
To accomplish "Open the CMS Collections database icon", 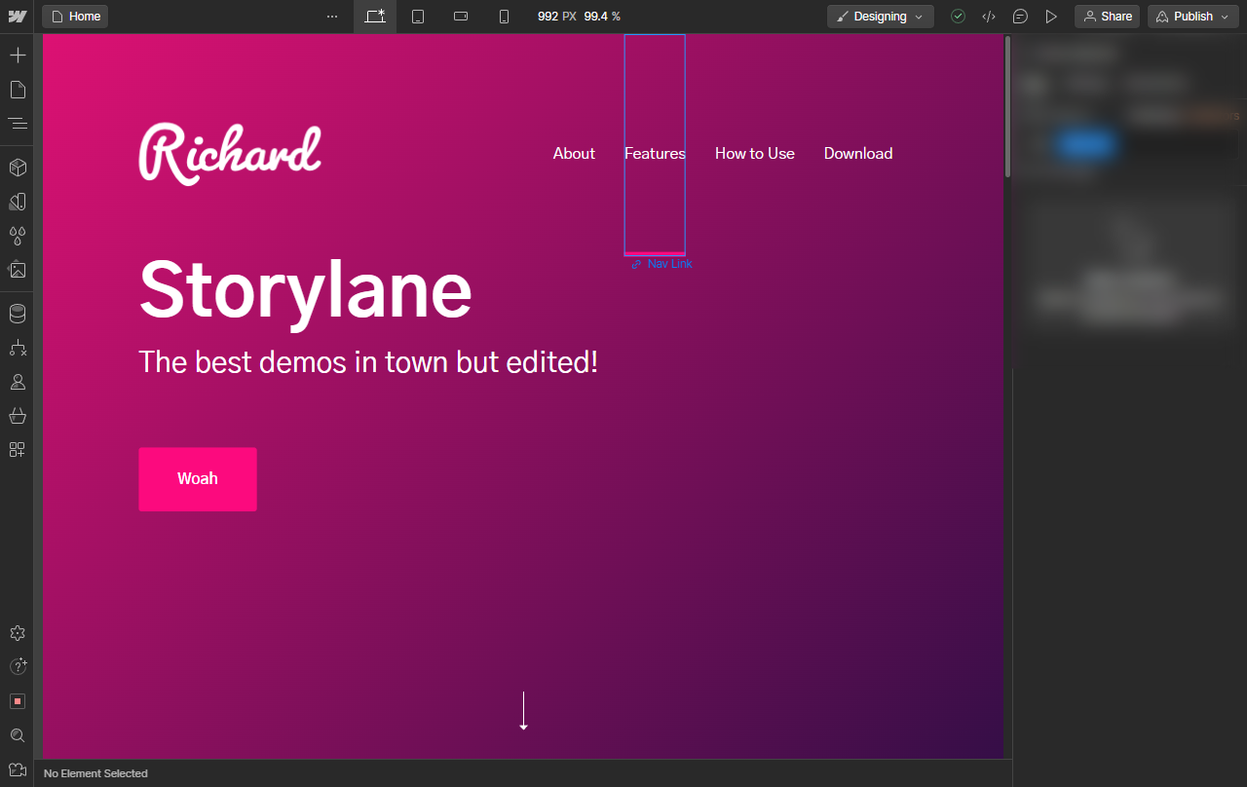I will click(17, 314).
